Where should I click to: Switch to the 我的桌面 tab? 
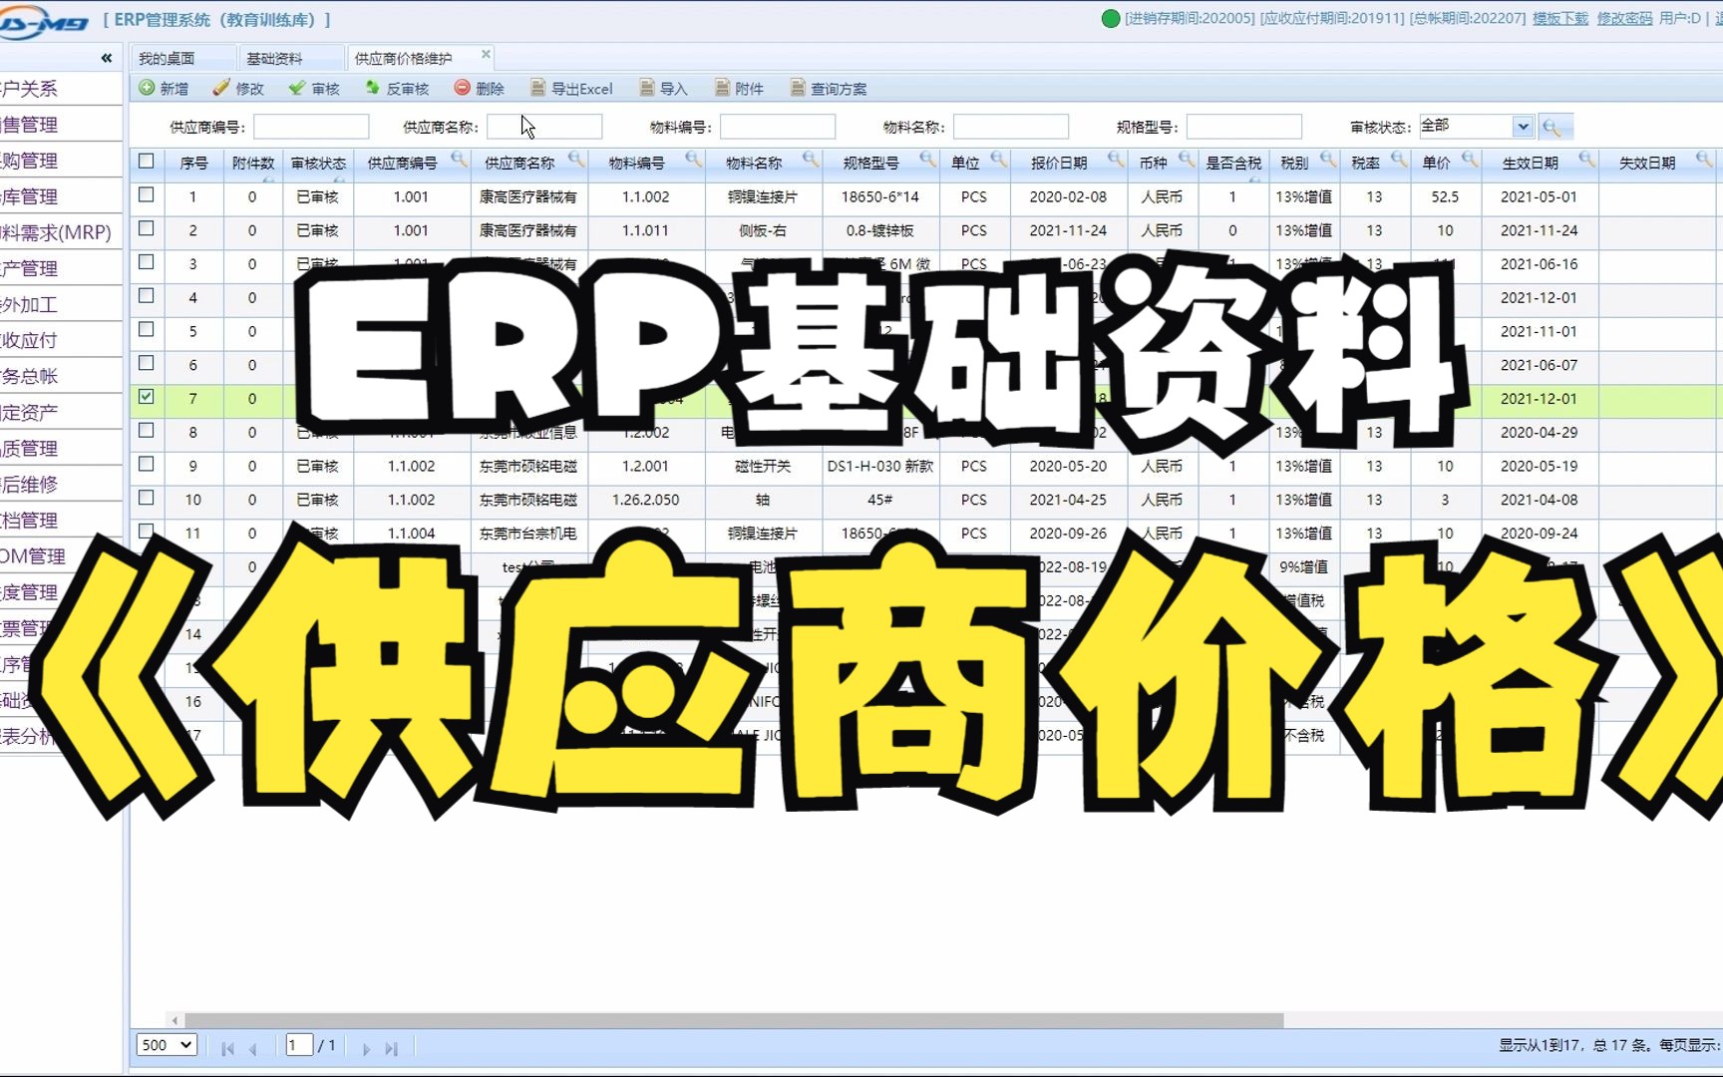(x=167, y=58)
